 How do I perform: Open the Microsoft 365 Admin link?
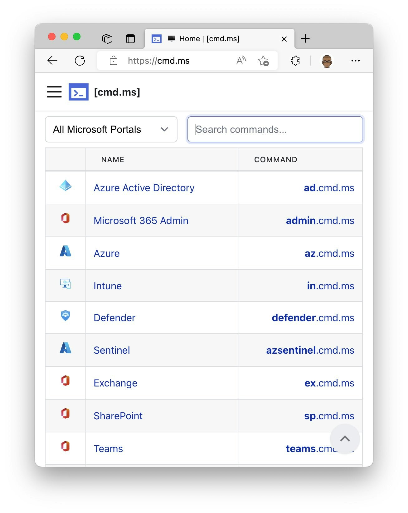point(141,221)
